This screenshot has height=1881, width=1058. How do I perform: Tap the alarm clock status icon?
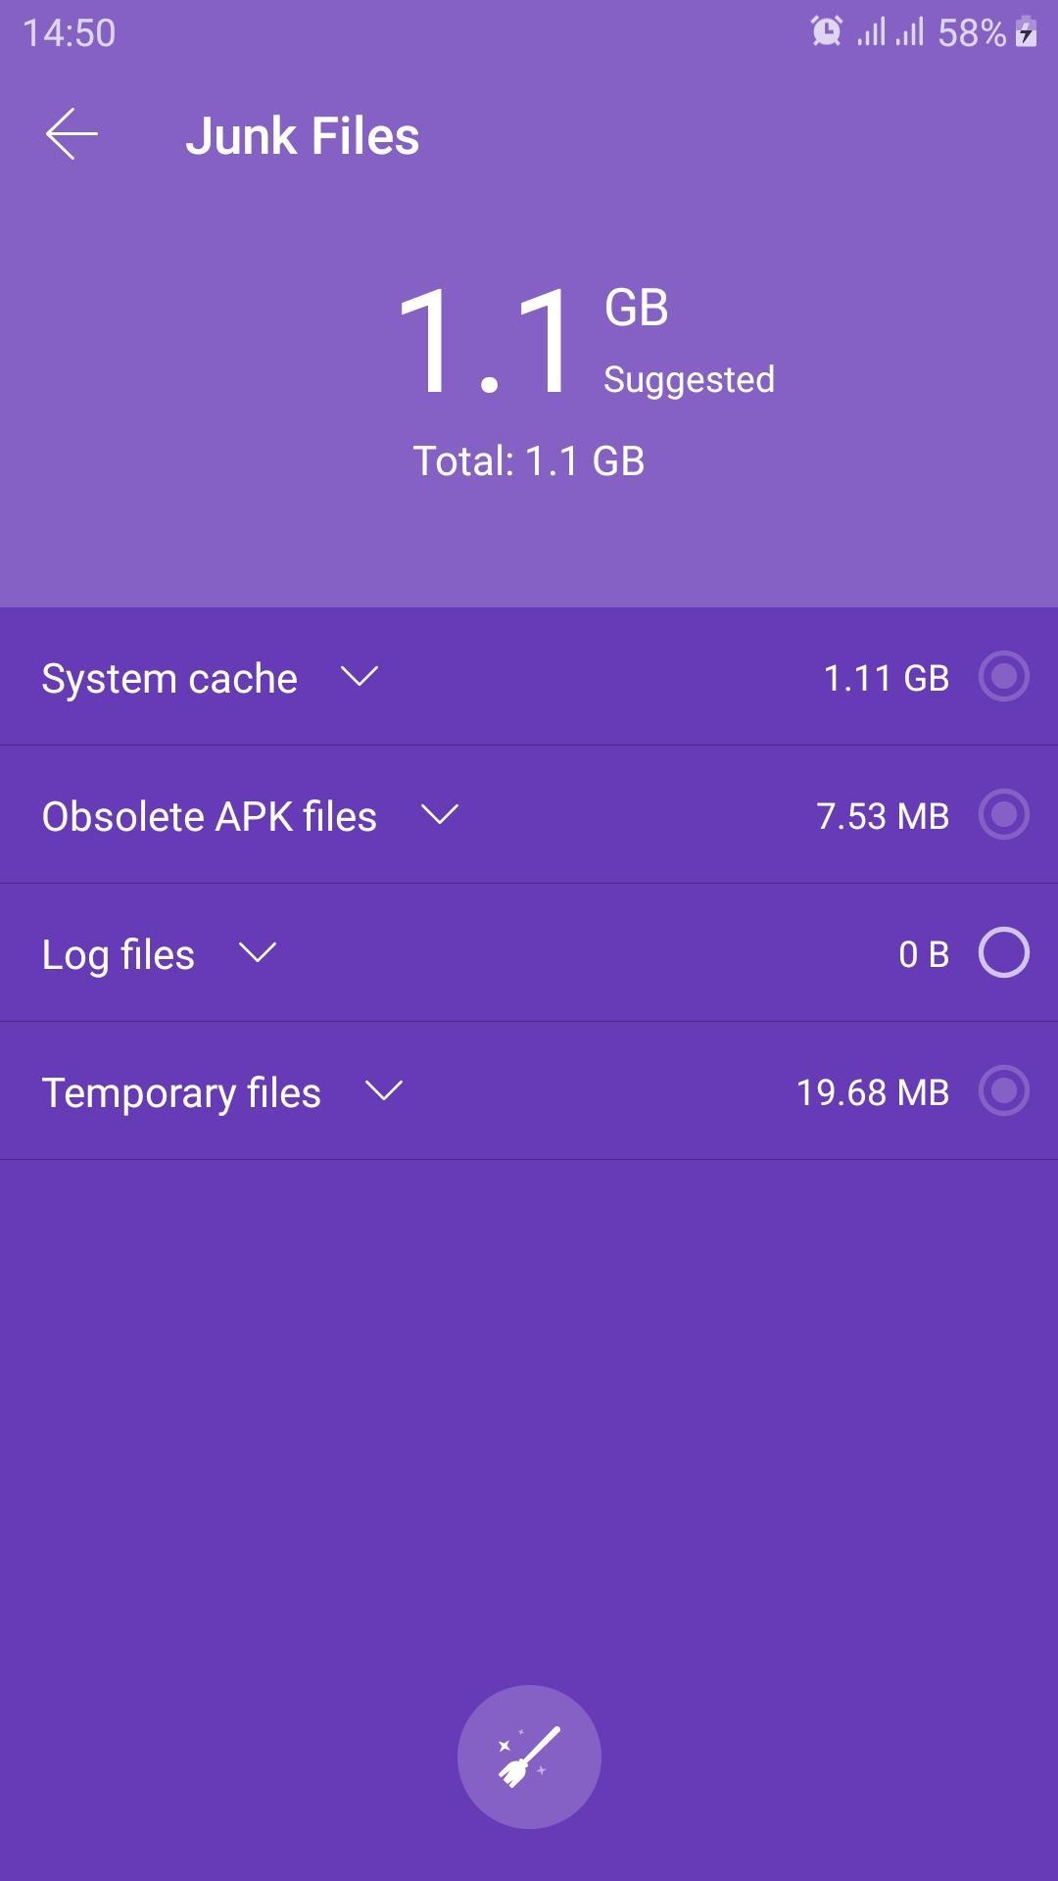[827, 31]
